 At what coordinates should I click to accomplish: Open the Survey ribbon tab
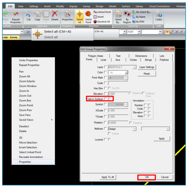click(86, 6)
